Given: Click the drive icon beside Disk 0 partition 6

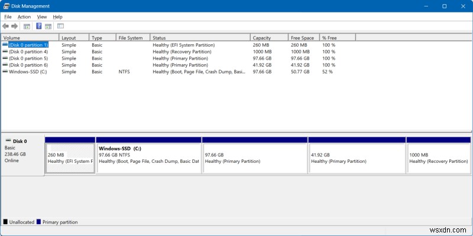Looking at the screenshot, I should pos(5,65).
